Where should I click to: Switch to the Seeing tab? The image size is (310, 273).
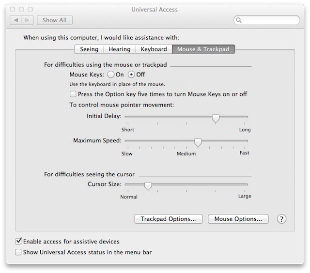click(89, 49)
